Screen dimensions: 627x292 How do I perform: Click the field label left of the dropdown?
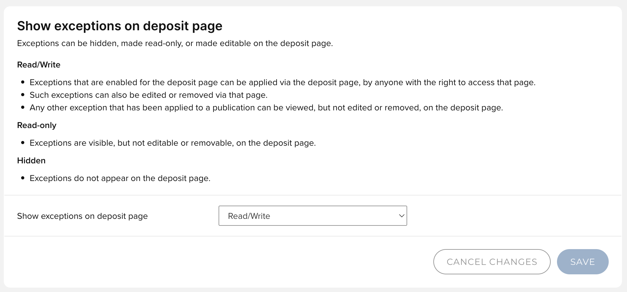pos(82,216)
